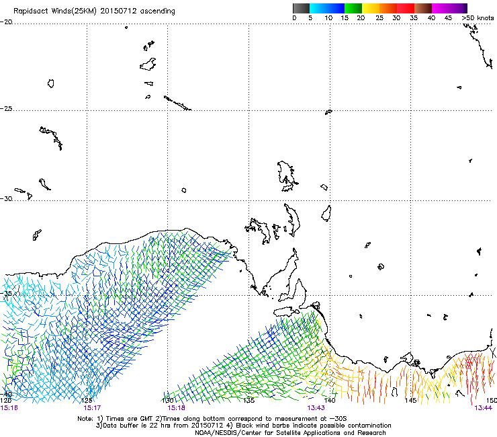Screen dimensions: 497x437
Task: Click the legend number '25' under the color bar
Action: [x=379, y=18]
